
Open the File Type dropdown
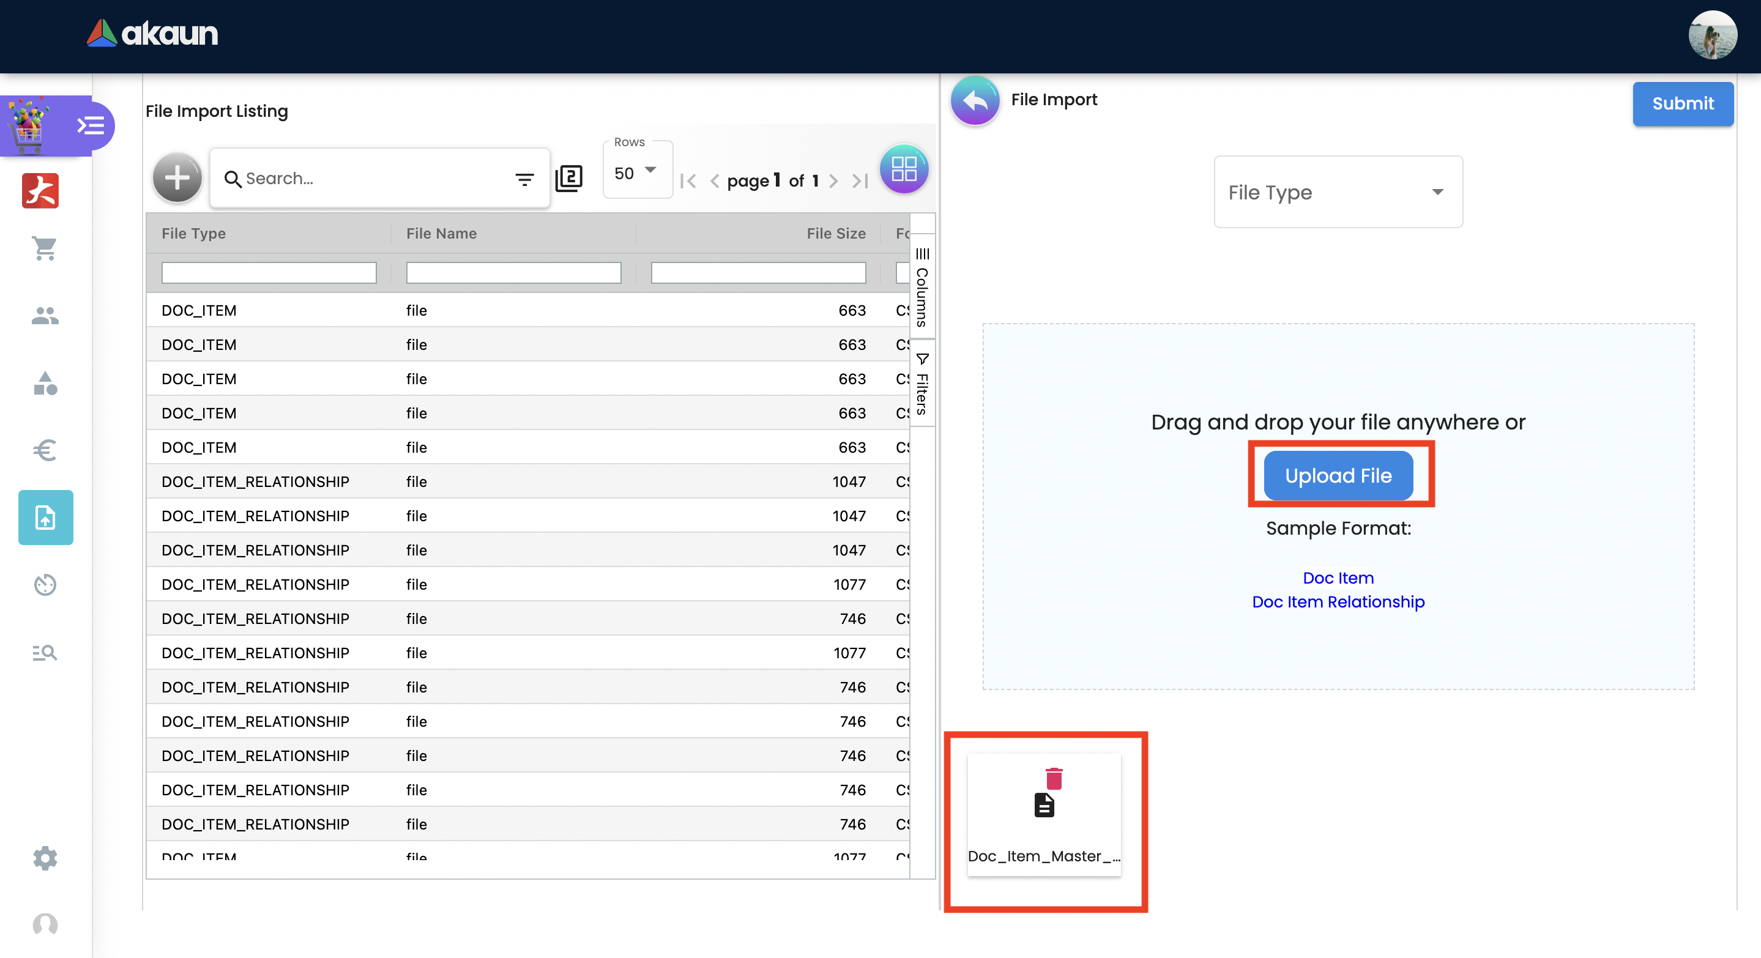pyautogui.click(x=1337, y=192)
